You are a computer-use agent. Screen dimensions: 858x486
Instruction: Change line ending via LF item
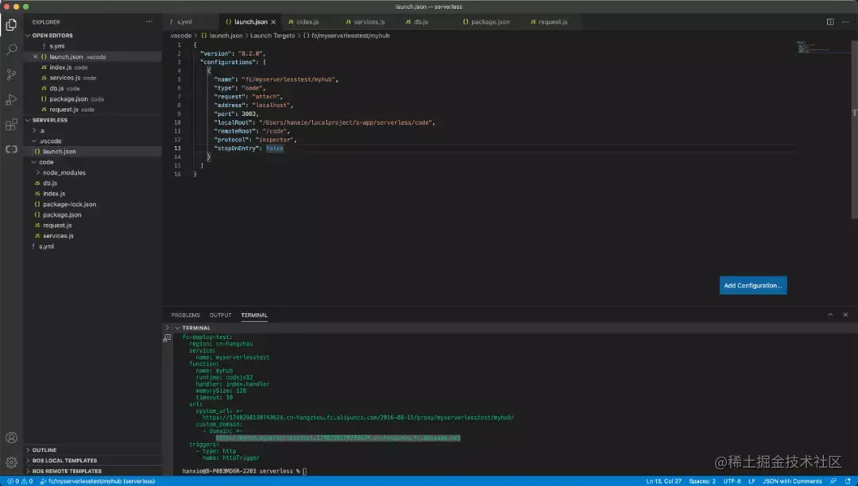click(x=752, y=481)
